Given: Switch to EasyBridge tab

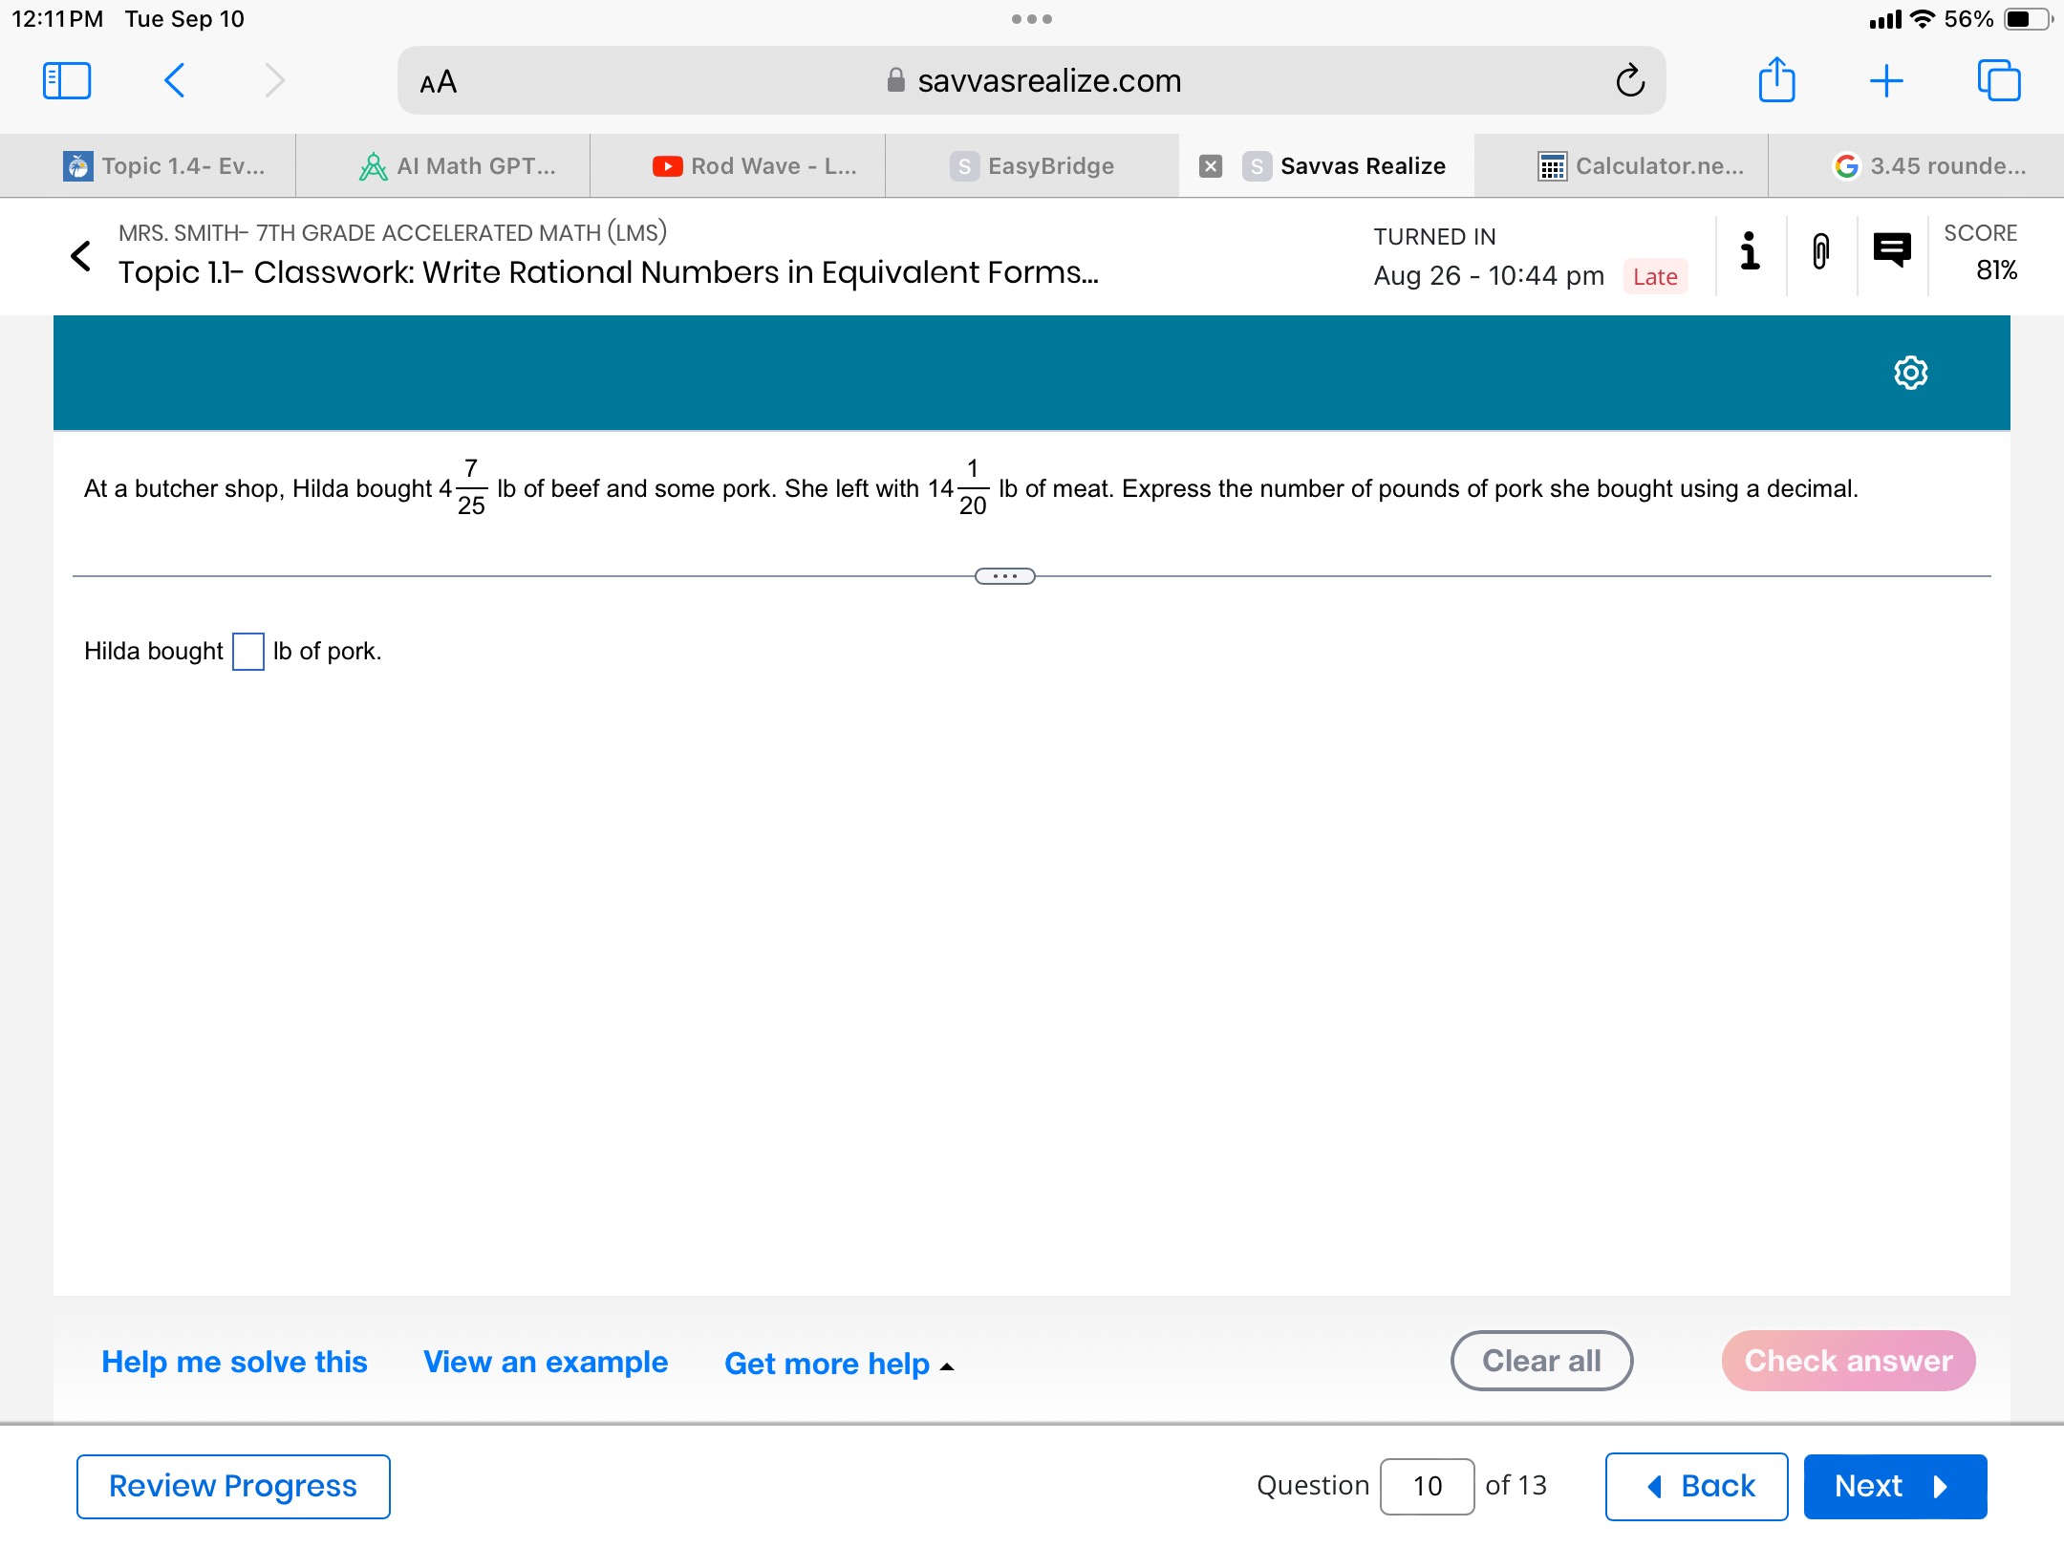Looking at the screenshot, I should (x=1032, y=166).
